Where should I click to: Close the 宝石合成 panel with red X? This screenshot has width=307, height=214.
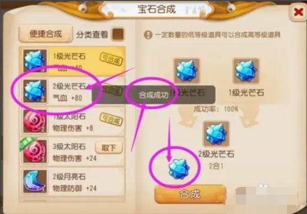pos(298,12)
